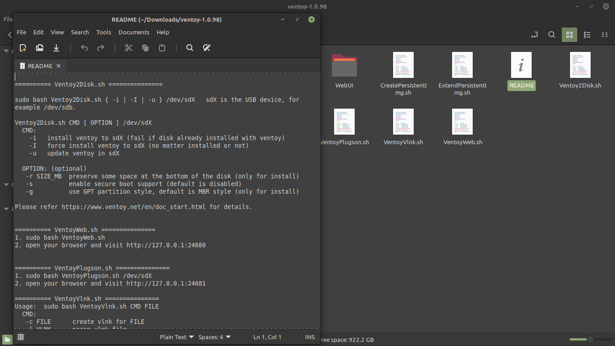Open the Plain Text language dropdown
The image size is (615, 346).
[177, 337]
